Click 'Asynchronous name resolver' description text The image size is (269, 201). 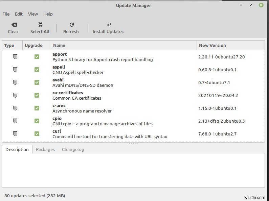point(82,111)
